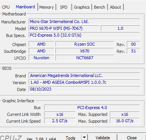The width and height of the screenshot is (146, 140).
Task: Click the model value PRO X670-P WIFI
Action: point(64,28)
